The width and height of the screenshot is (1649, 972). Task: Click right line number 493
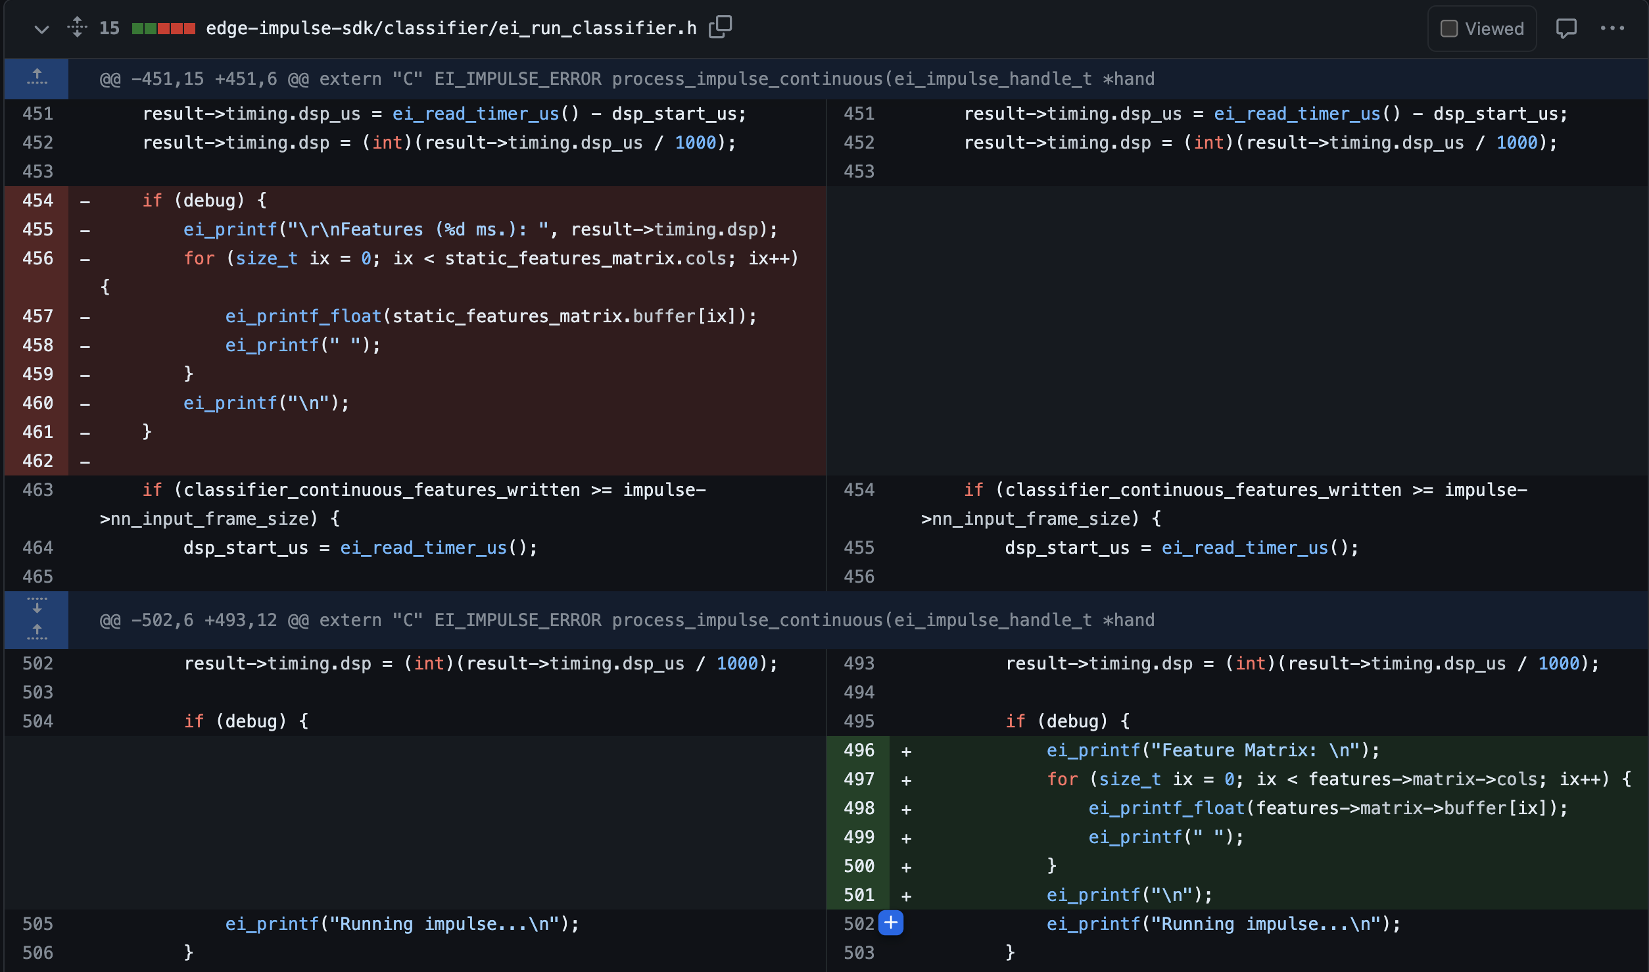pyautogui.click(x=859, y=664)
